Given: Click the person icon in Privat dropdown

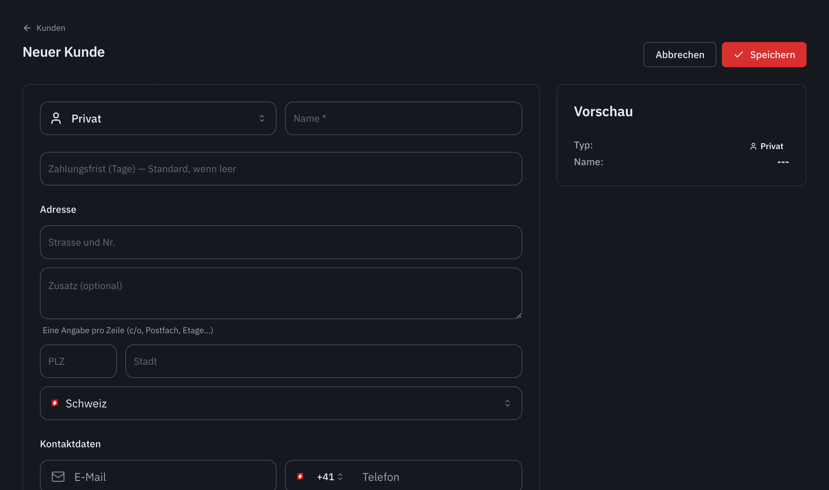Looking at the screenshot, I should (x=56, y=118).
